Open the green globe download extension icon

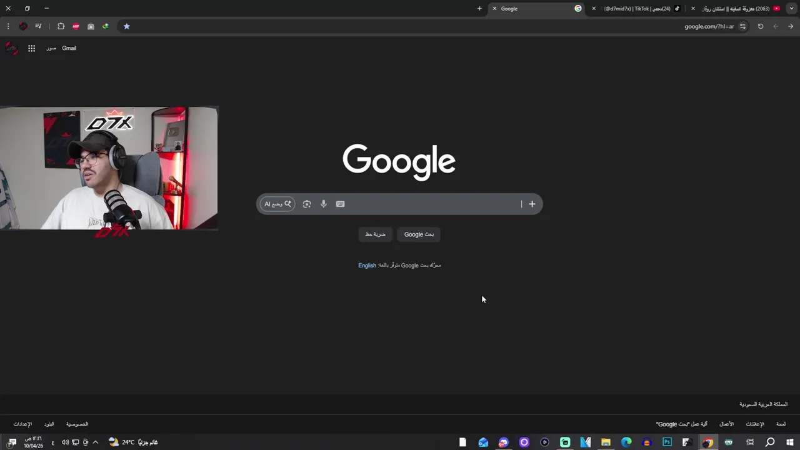[106, 26]
